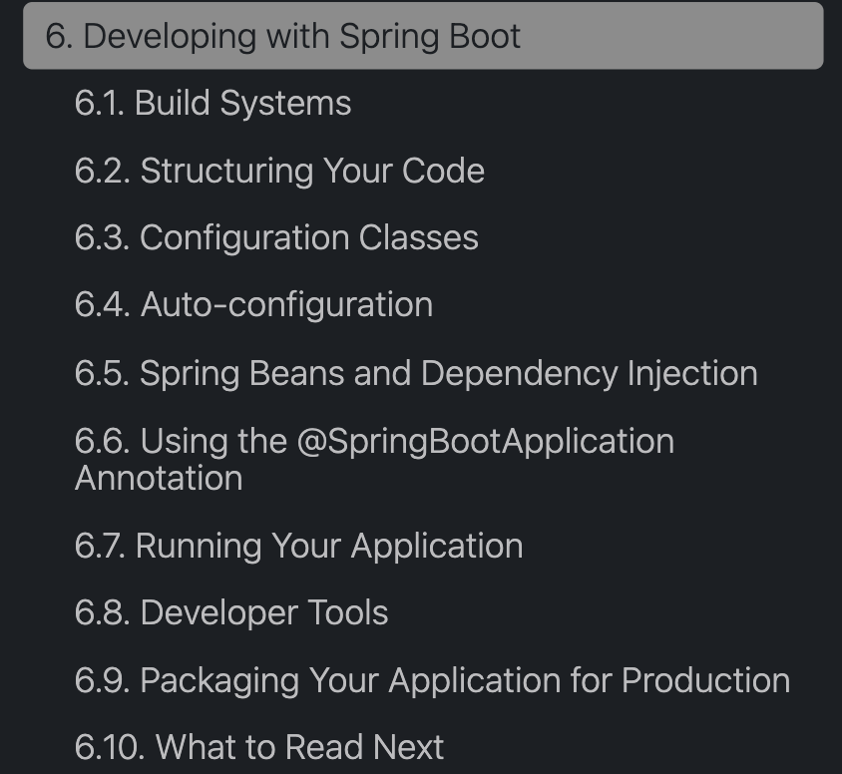The image size is (842, 774).
Task: Jump to 6.4 Auto-configuration
Action: click(x=253, y=305)
